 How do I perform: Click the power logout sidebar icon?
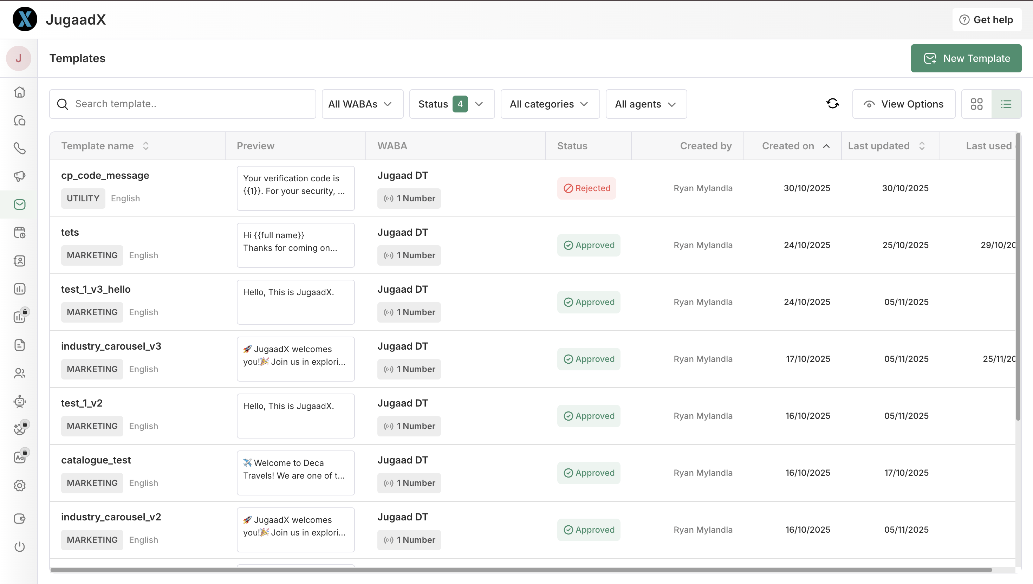point(19,546)
